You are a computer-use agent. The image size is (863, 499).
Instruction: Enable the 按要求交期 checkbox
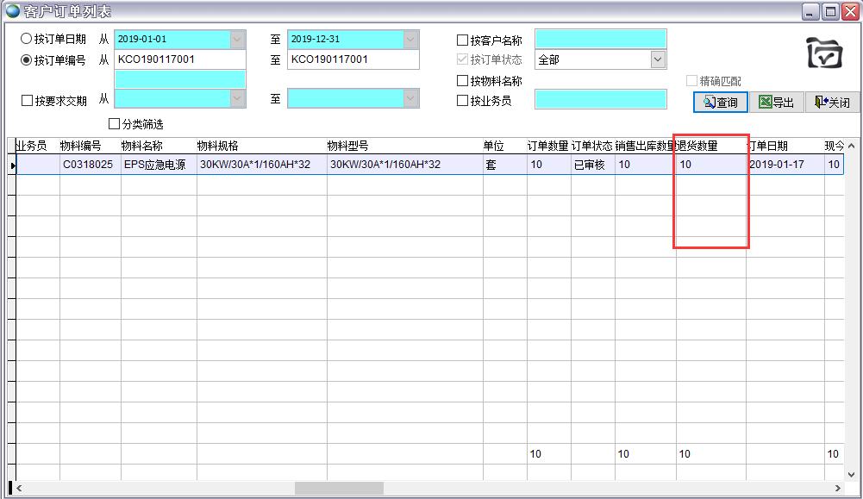(x=28, y=101)
